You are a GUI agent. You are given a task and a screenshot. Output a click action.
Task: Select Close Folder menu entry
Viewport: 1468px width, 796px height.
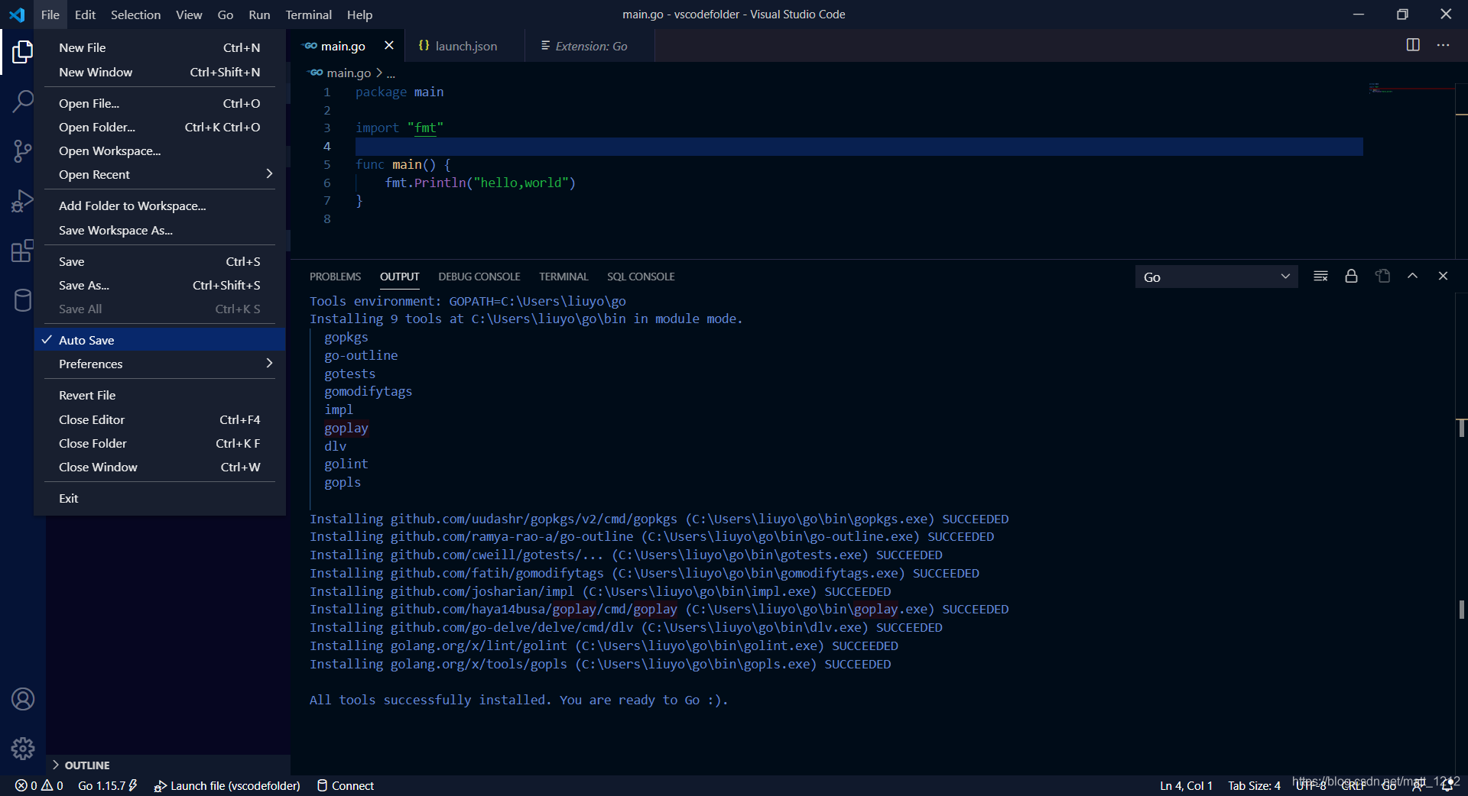click(160, 444)
